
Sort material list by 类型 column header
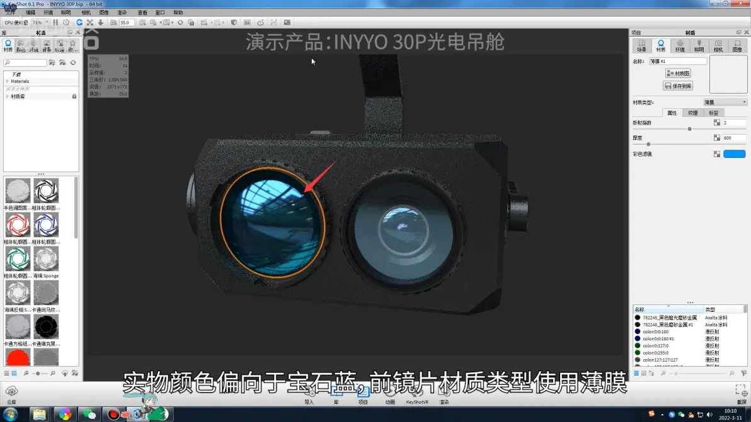723,309
